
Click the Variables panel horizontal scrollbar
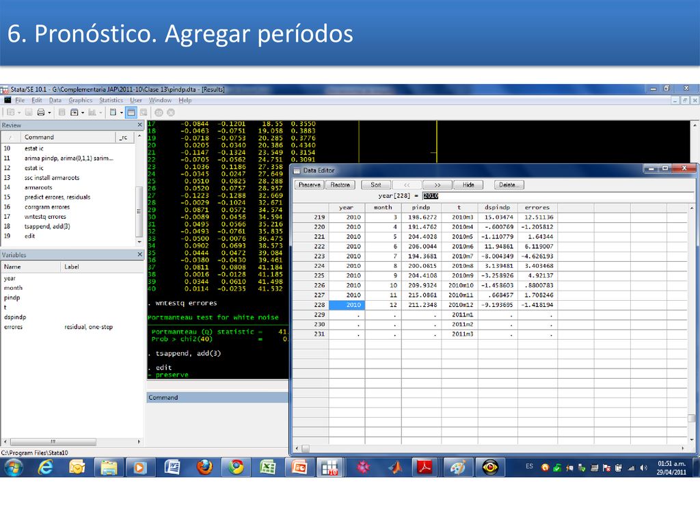pyautogui.click(x=71, y=442)
